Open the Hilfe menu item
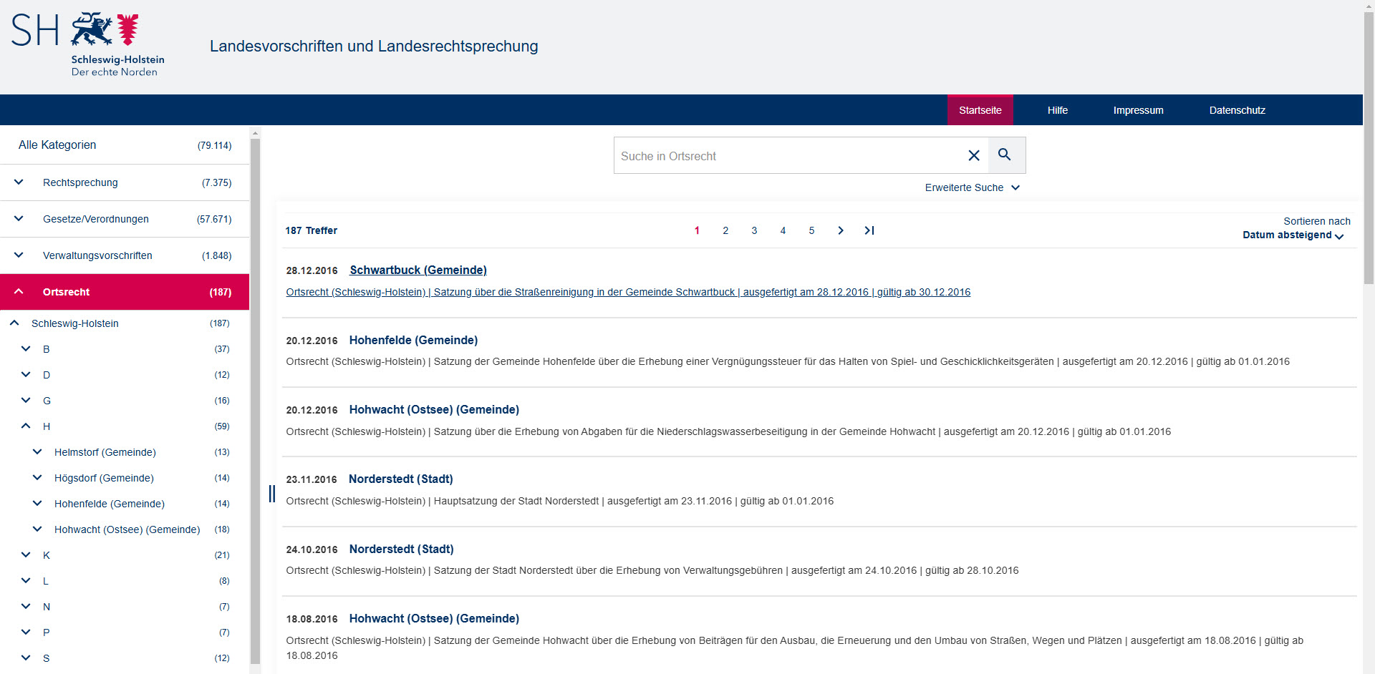This screenshot has width=1375, height=674. click(x=1058, y=110)
